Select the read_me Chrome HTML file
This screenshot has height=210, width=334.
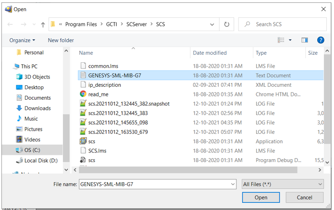pyautogui.click(x=98, y=94)
